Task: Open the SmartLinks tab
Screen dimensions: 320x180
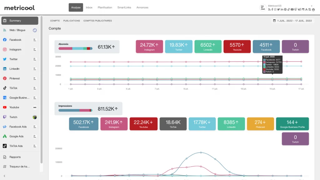Action: pos(124,7)
